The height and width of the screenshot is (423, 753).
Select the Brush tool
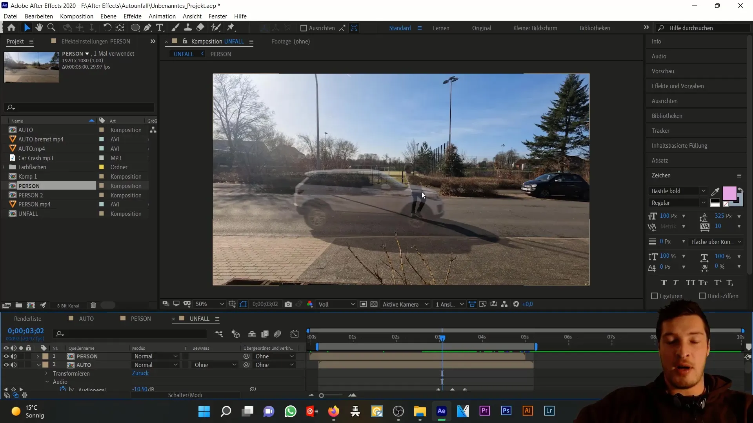pos(175,28)
